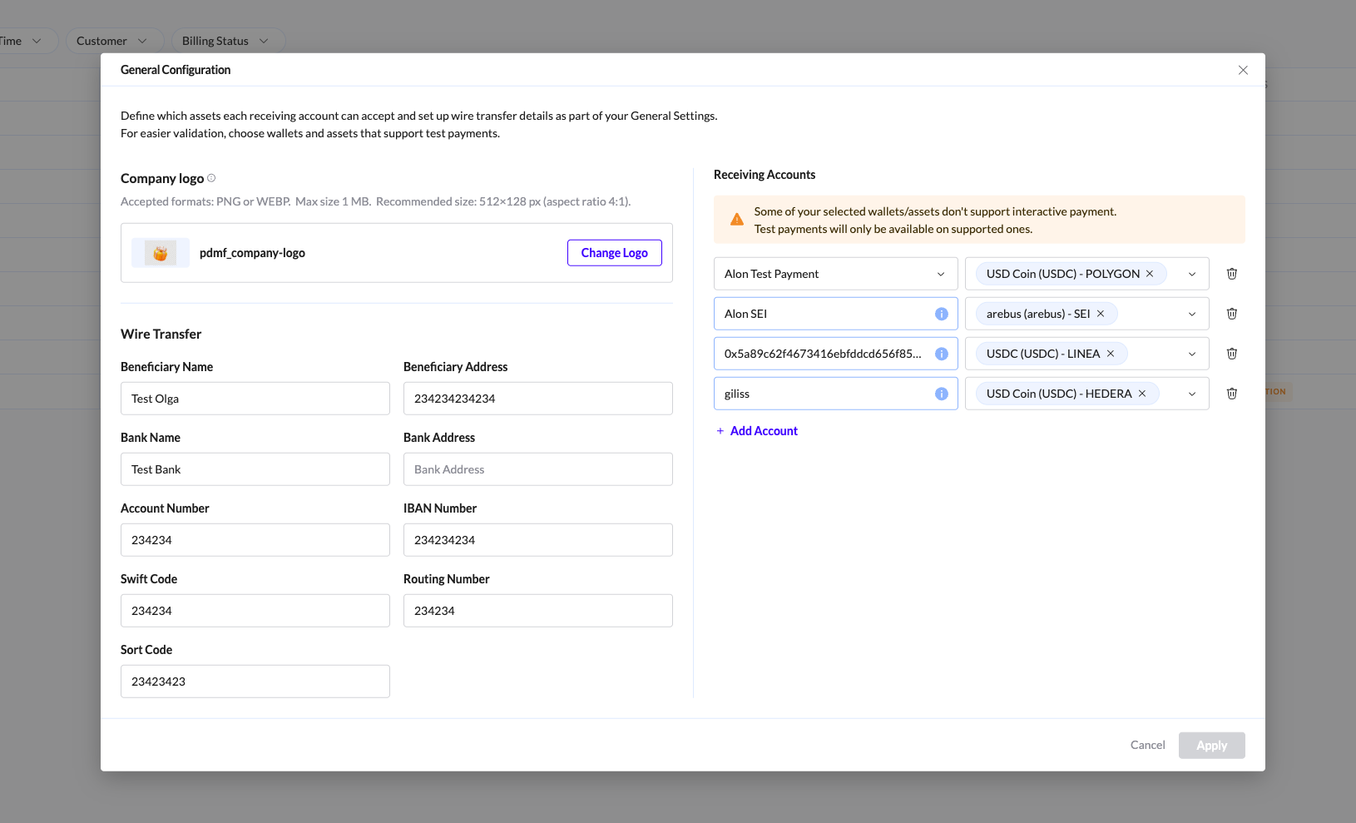Click Add Account link

tap(763, 431)
